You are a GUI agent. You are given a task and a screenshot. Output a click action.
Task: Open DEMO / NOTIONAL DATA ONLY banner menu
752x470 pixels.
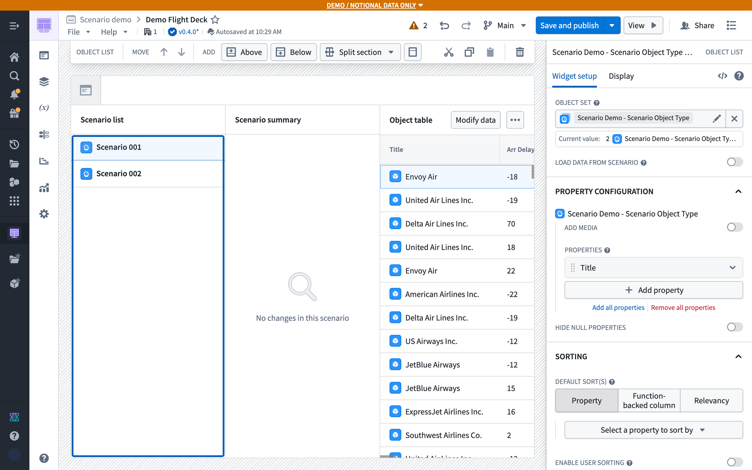pyautogui.click(x=375, y=5)
